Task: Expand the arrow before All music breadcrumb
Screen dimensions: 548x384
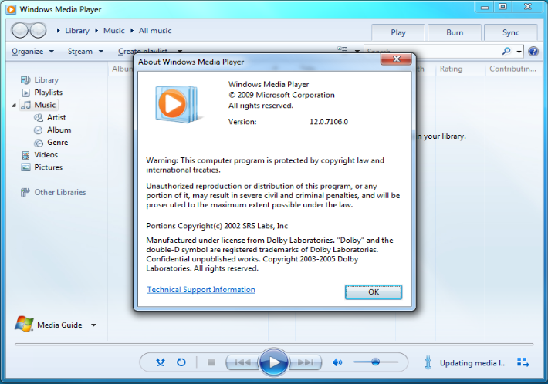Action: point(132,31)
